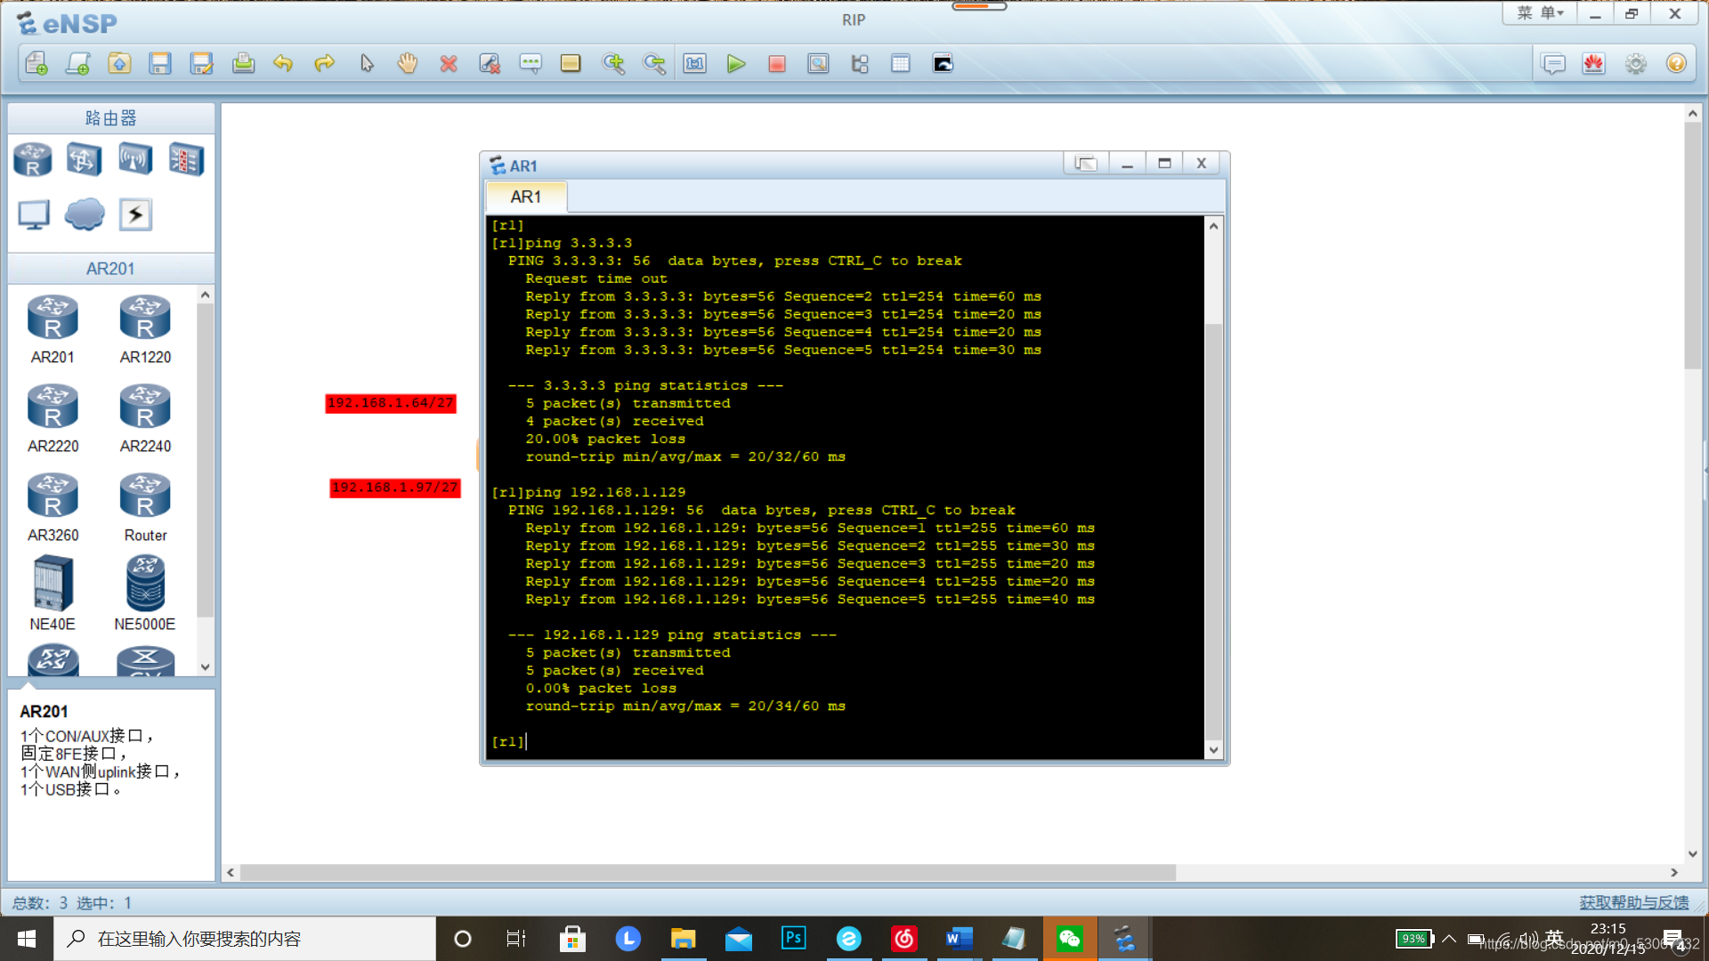
Task: Click the 192.168.1.64/27 network label
Action: 391,402
